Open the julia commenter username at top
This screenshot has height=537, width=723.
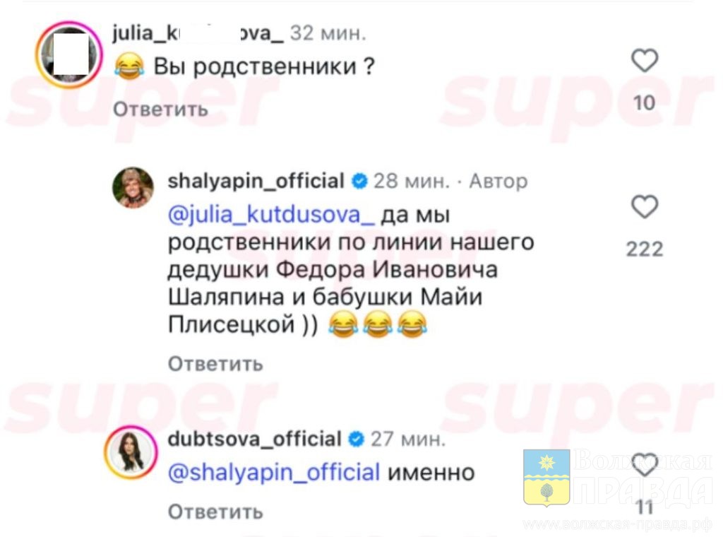point(198,33)
